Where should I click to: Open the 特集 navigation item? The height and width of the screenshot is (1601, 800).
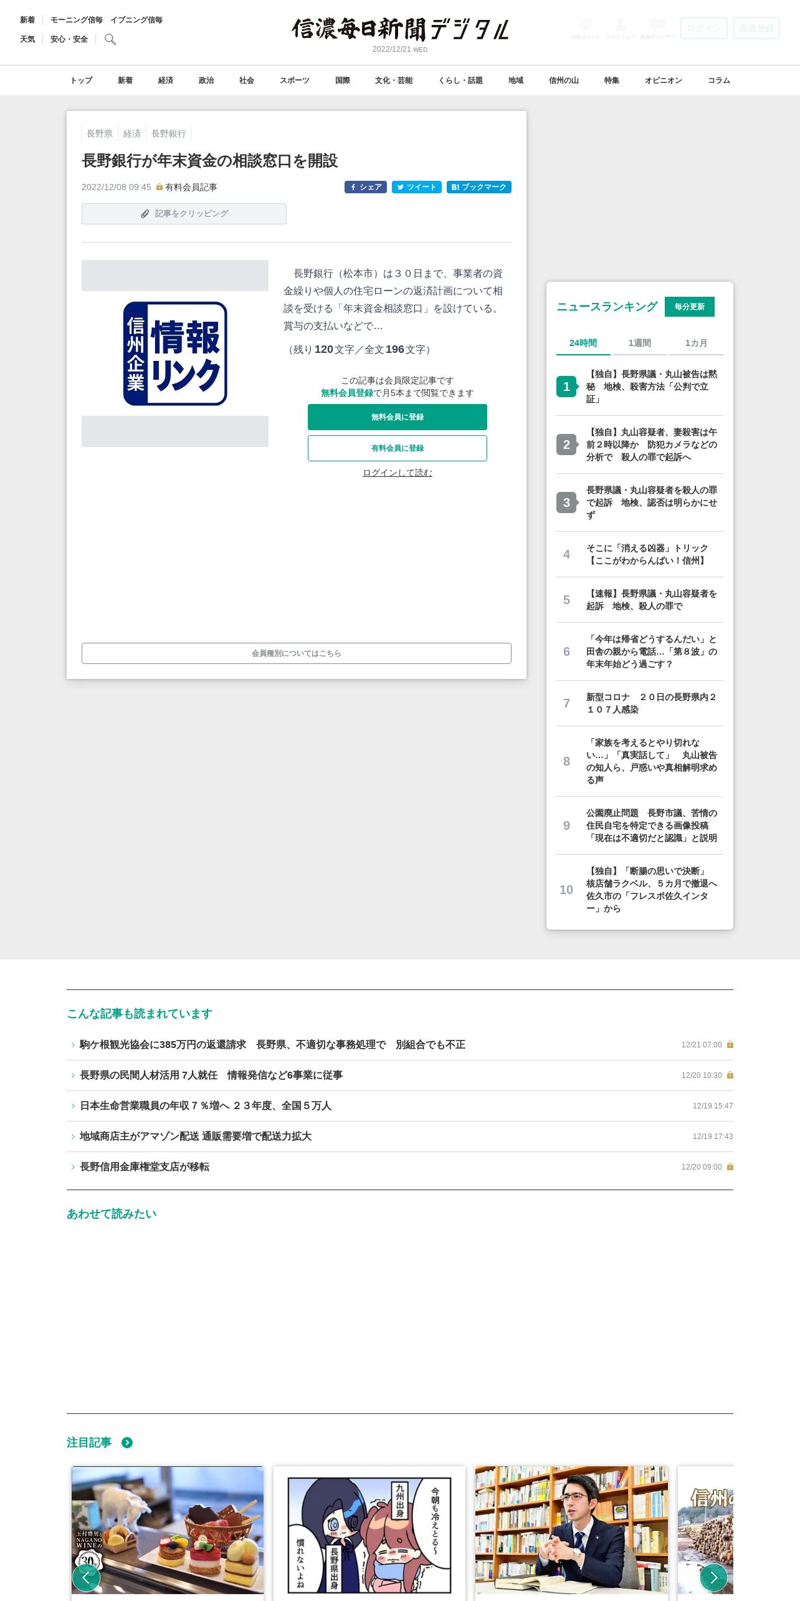[612, 80]
